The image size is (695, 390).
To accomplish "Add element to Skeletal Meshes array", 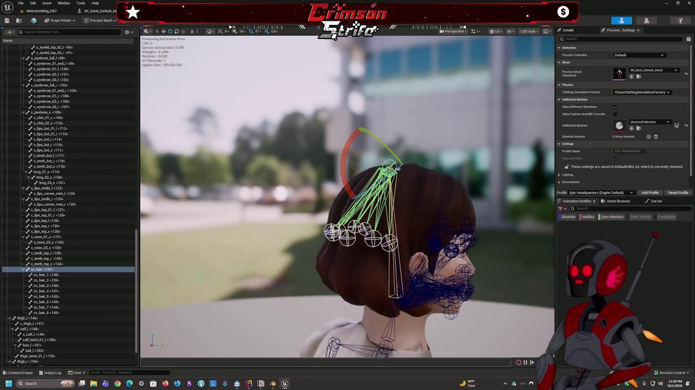I will tap(649, 136).
